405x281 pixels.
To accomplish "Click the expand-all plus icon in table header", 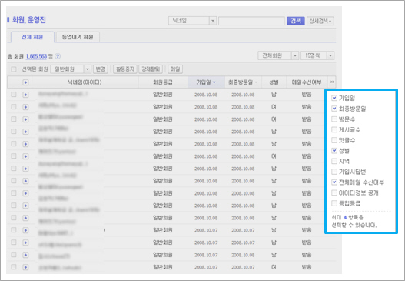I will pos(25,82).
